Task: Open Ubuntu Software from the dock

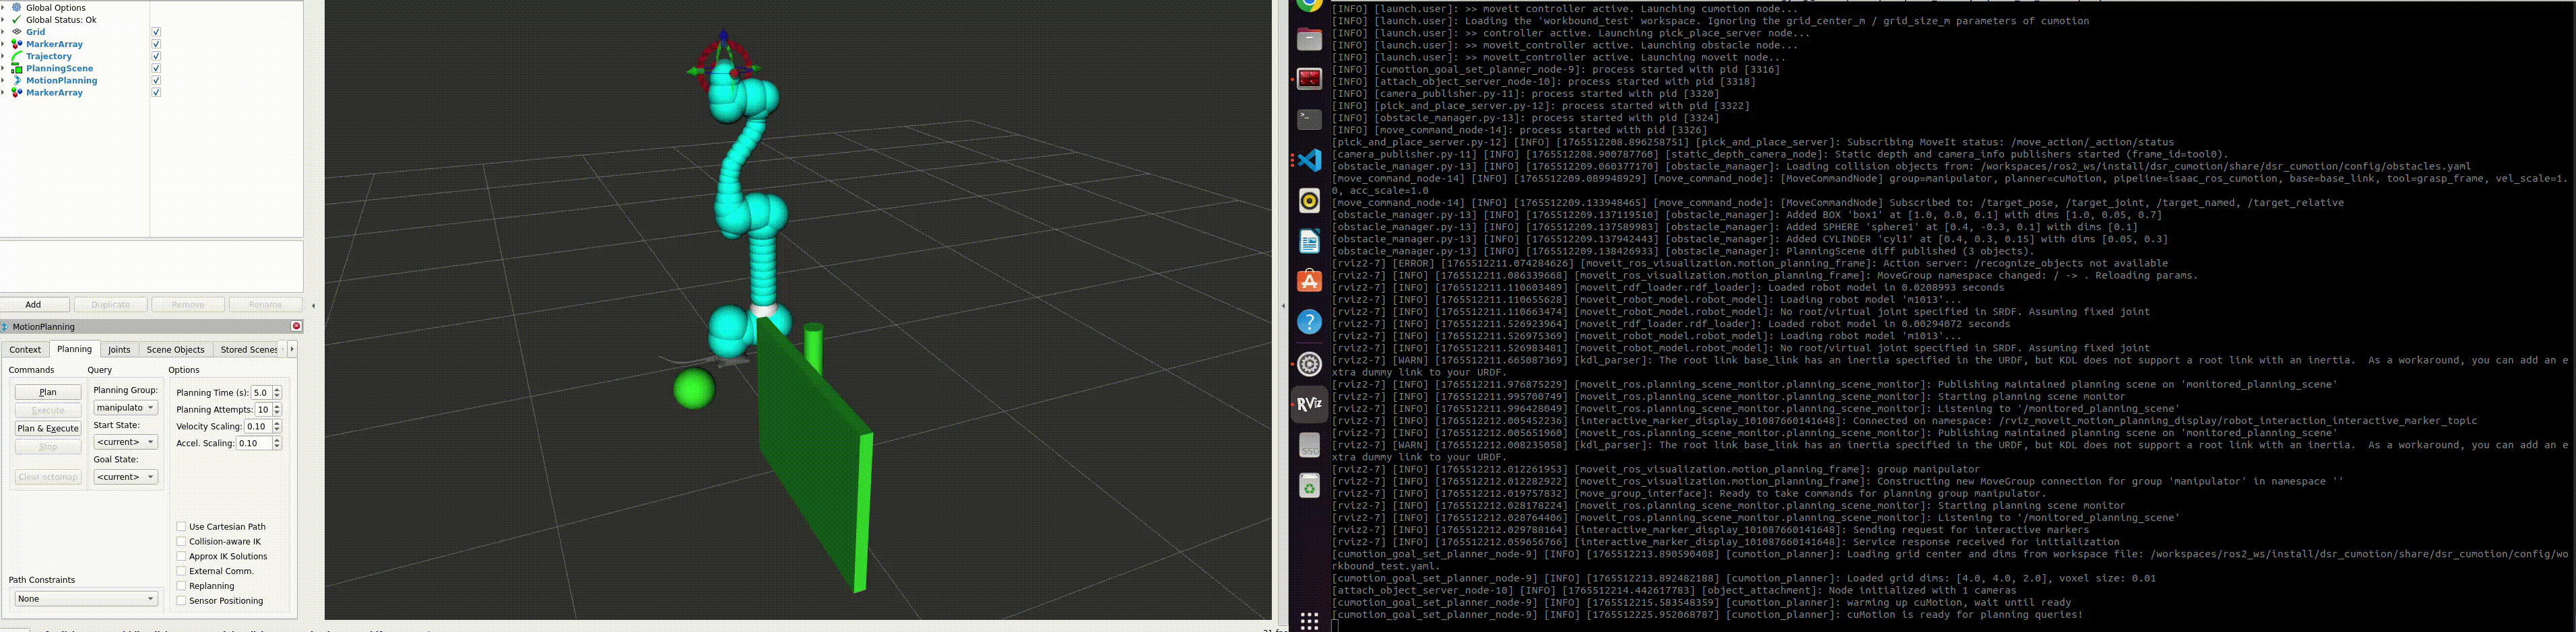Action: [1309, 283]
